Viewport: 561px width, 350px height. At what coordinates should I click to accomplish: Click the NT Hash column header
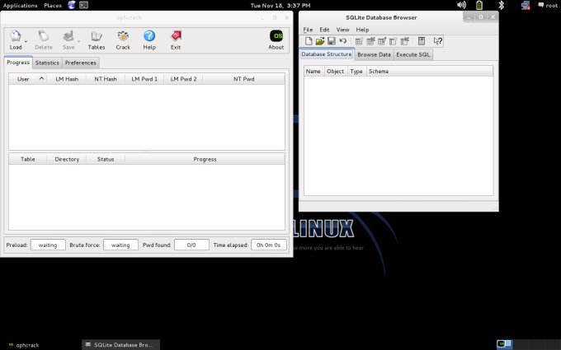pyautogui.click(x=106, y=79)
